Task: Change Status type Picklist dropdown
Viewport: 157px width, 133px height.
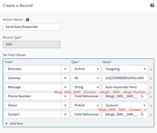Action: pyautogui.click(x=86, y=105)
